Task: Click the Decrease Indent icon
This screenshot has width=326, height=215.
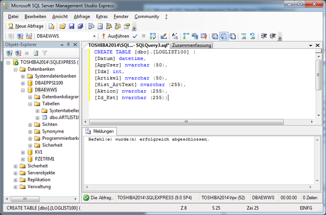Action: click(264, 36)
